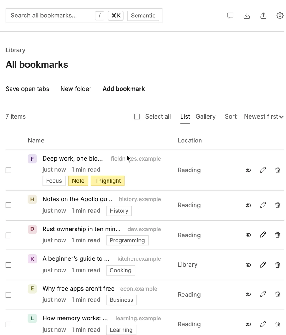Click similar-links icon for Apollo notes row
The height and width of the screenshot is (335, 286).
tap(248, 205)
